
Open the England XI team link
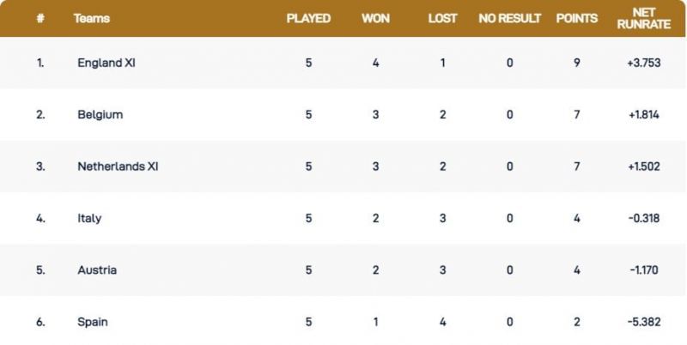pyautogui.click(x=106, y=63)
